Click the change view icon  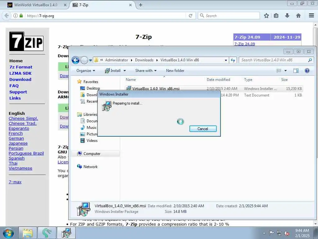pyautogui.click(x=279, y=71)
